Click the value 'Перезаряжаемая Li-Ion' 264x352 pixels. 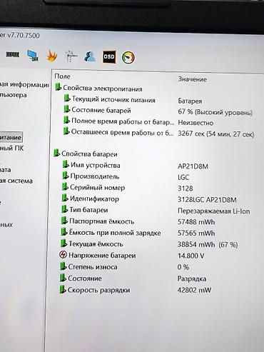pos(214,211)
